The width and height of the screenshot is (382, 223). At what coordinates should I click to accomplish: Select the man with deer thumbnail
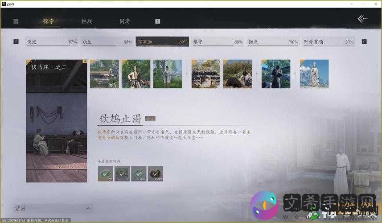click(x=136, y=74)
